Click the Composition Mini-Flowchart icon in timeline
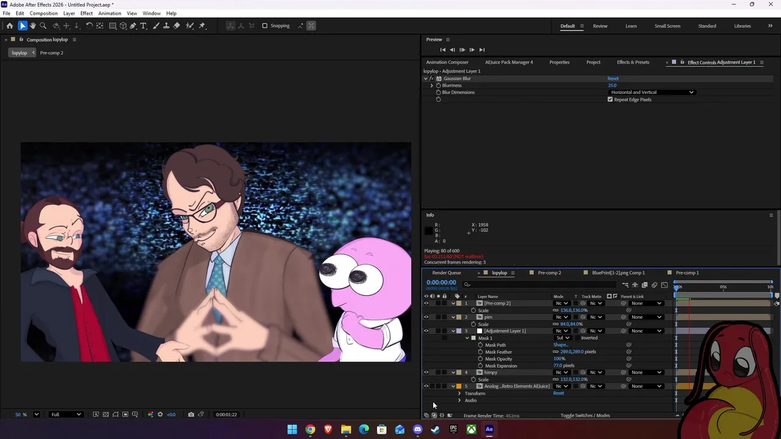 (x=625, y=285)
